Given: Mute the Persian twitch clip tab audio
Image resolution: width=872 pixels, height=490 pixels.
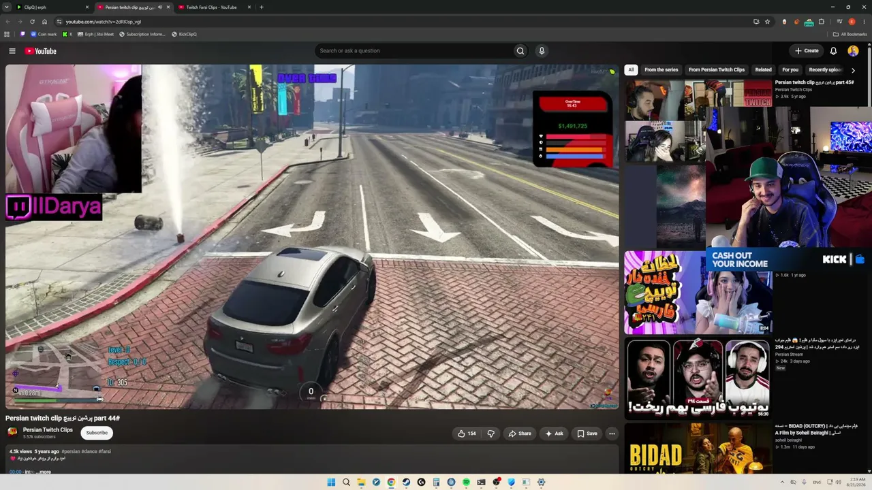Looking at the screenshot, I should [x=160, y=7].
